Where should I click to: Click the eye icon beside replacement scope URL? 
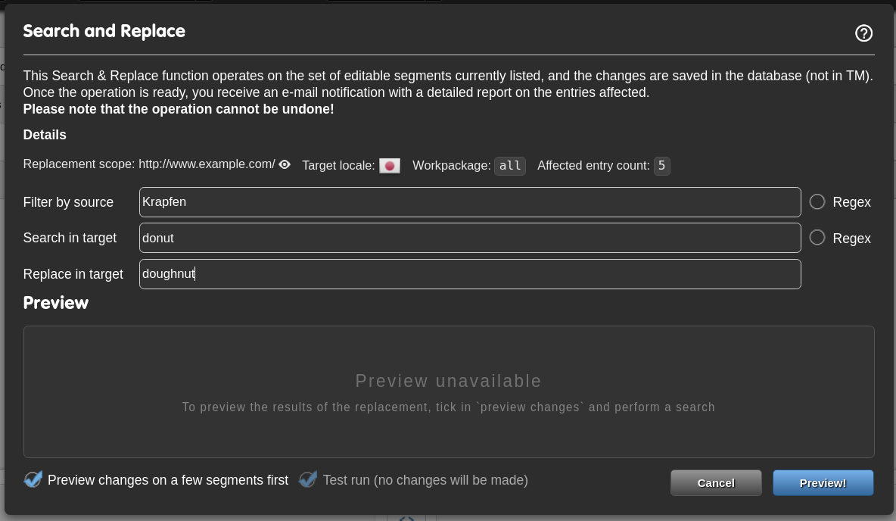click(285, 164)
